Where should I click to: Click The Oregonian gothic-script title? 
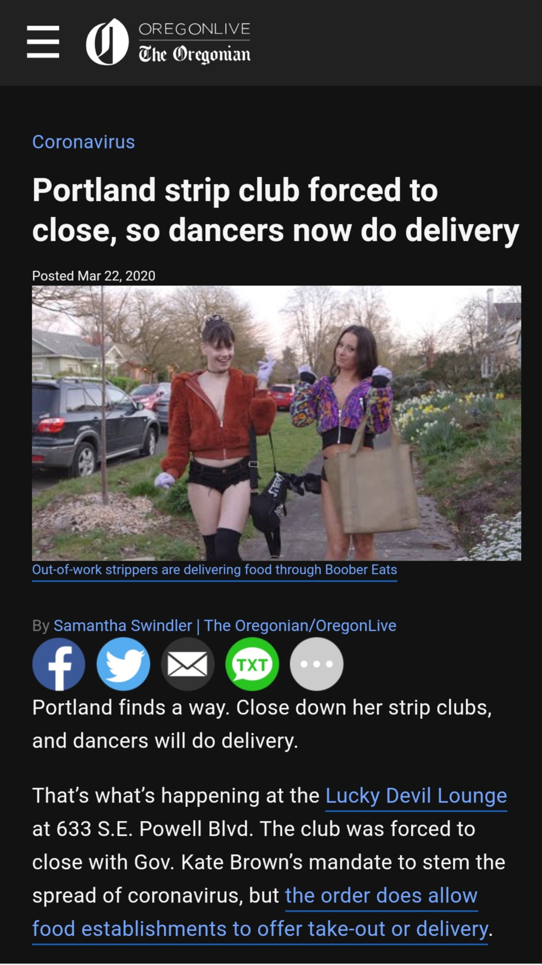pos(194,54)
